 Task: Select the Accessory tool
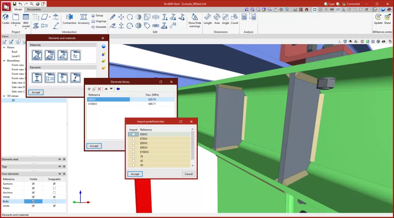pos(83,19)
